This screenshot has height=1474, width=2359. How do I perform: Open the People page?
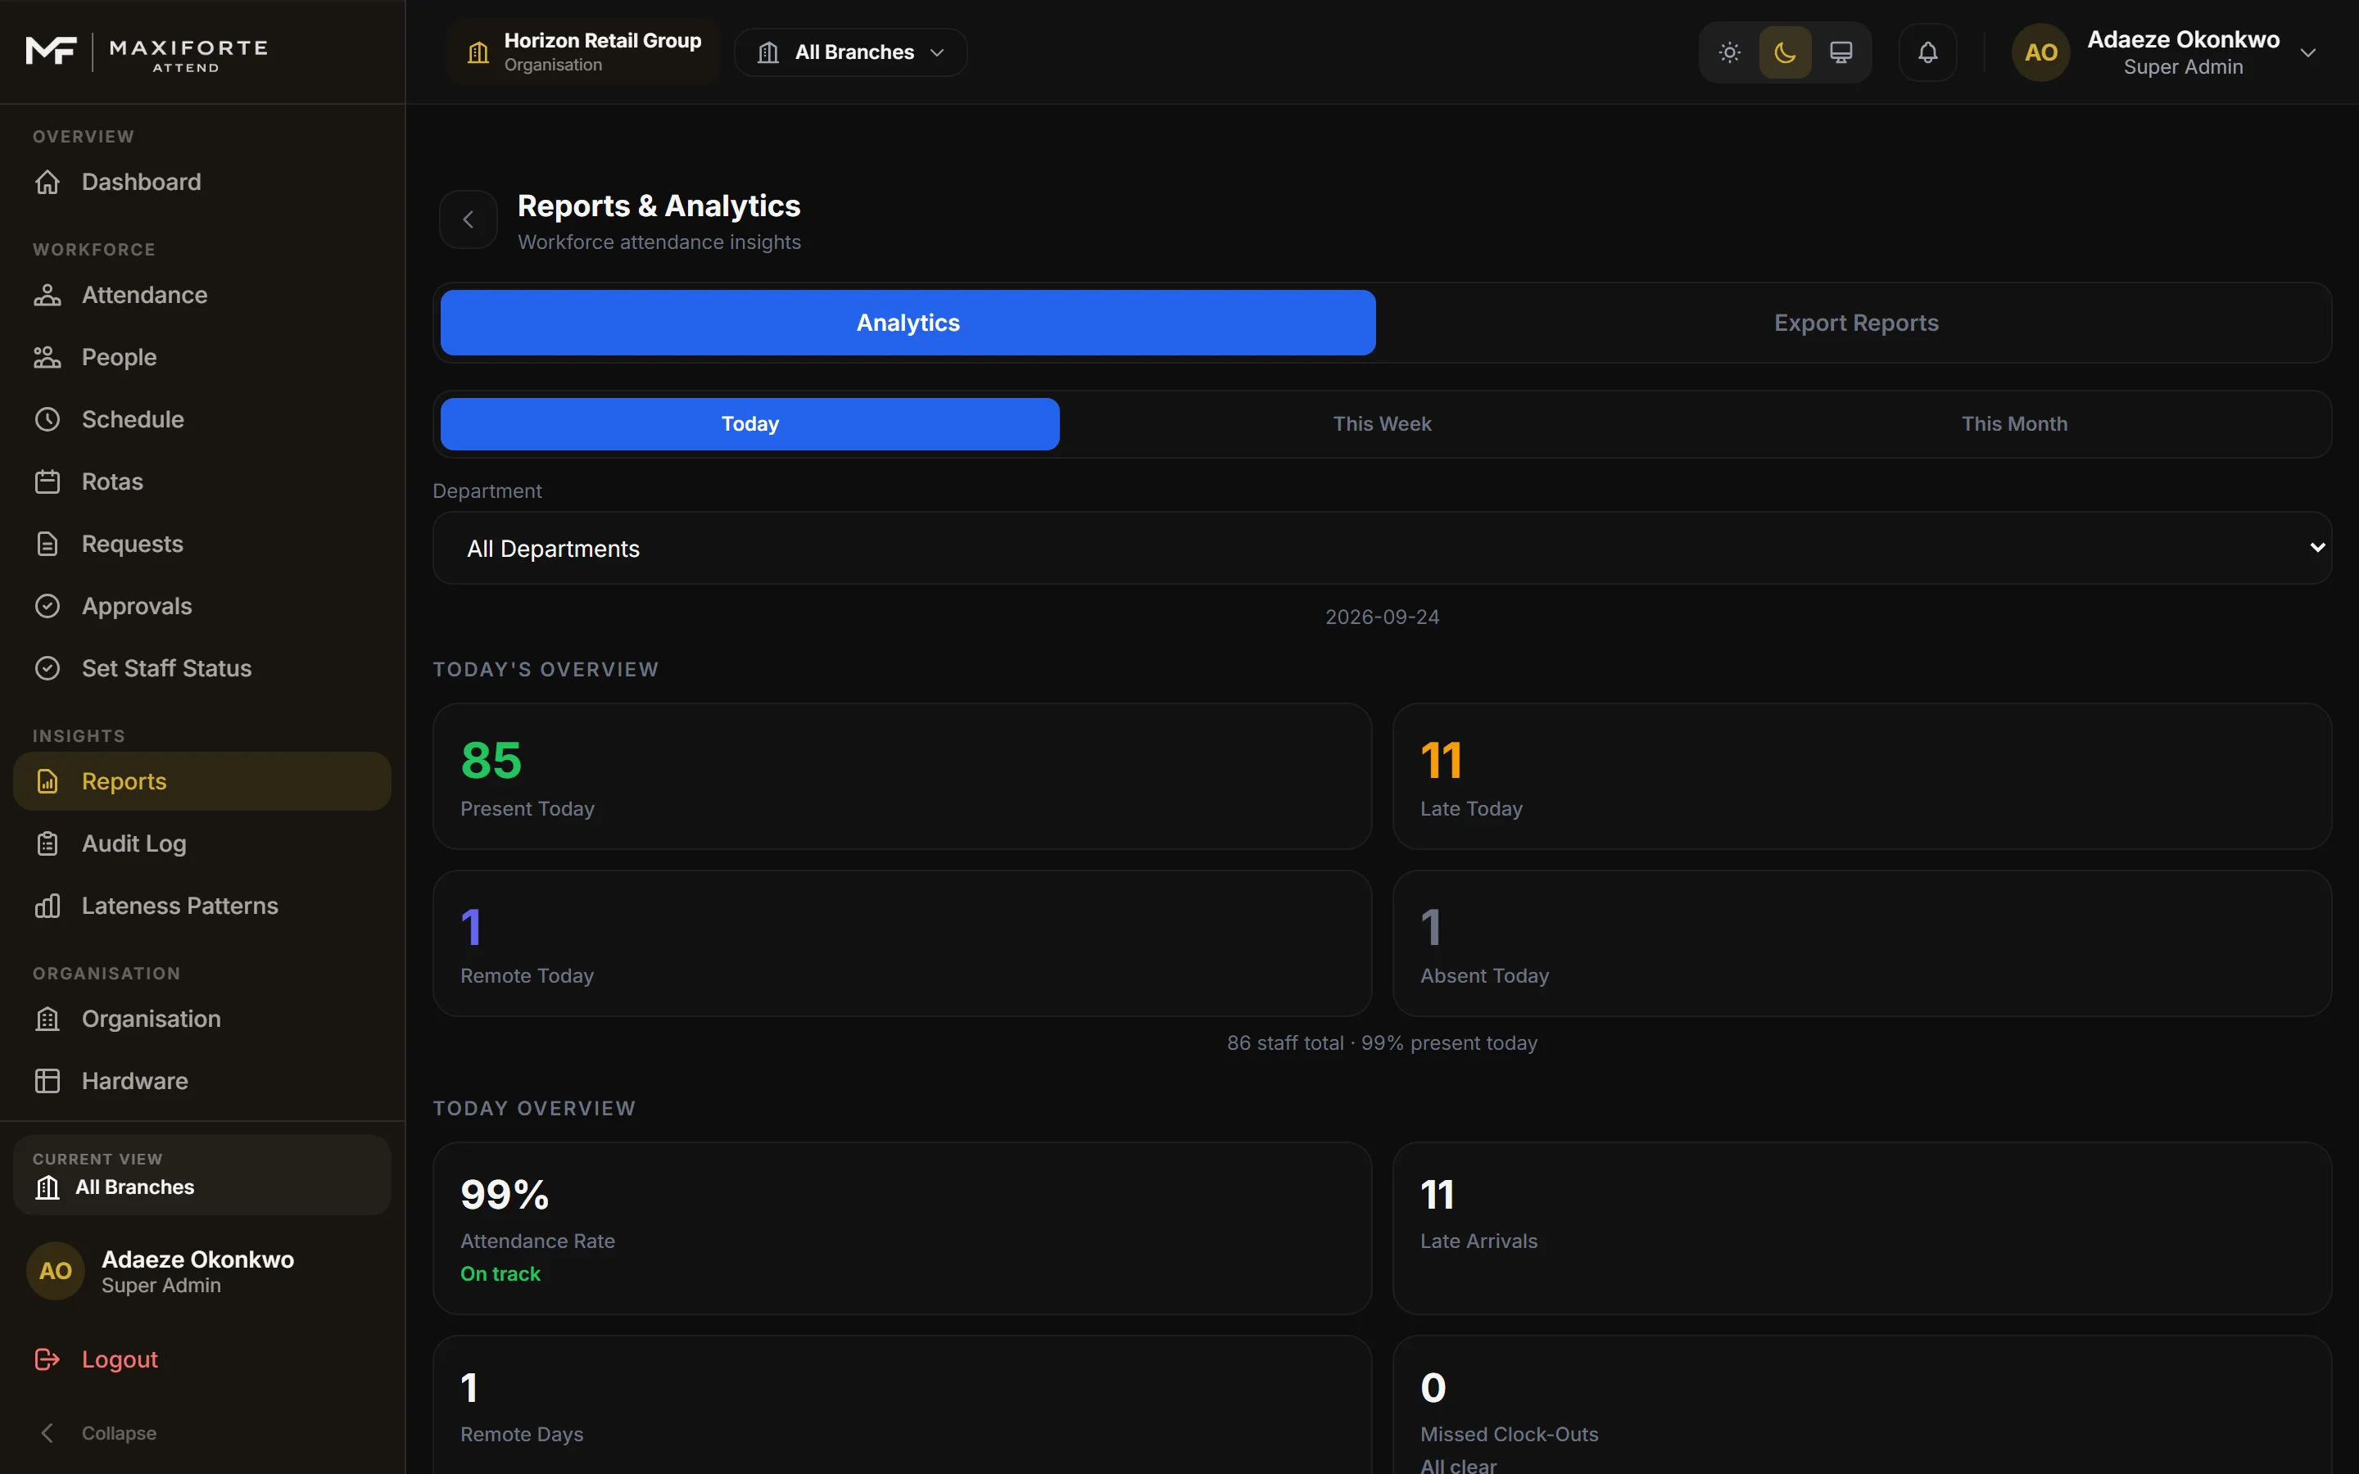click(201, 358)
